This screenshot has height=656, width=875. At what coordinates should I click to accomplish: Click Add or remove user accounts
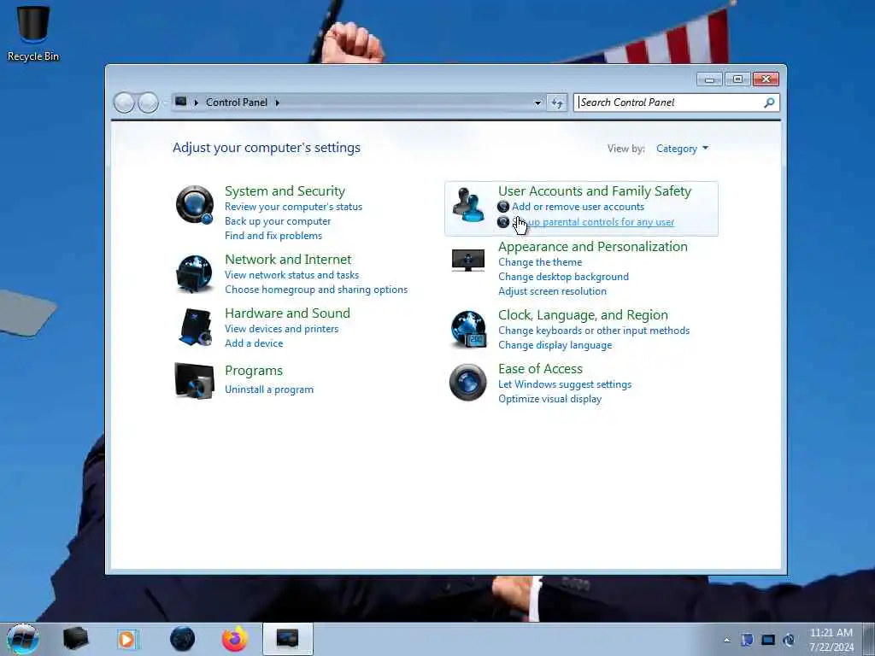click(x=578, y=207)
